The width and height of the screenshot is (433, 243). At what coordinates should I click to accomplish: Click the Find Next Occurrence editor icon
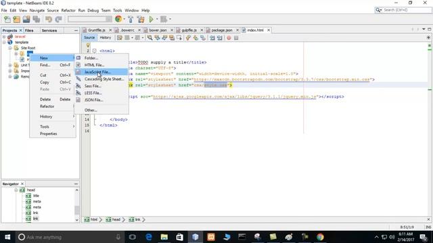(x=164, y=38)
